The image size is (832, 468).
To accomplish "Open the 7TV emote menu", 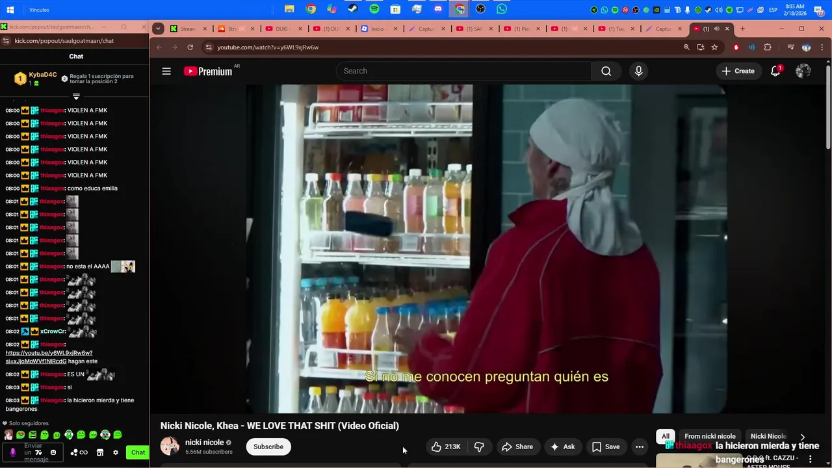I will coord(39,452).
